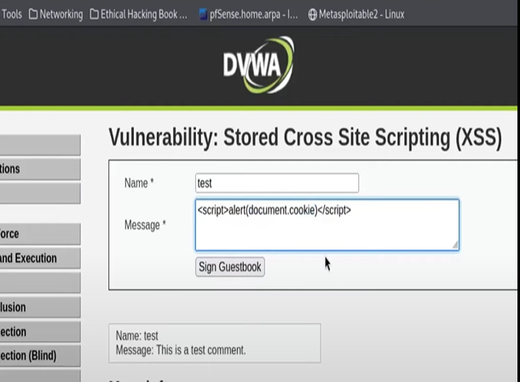Open the sidebar item ending in 'ection (Blind)'
Viewport: 520px width, 382px height.
pyautogui.click(x=40, y=356)
